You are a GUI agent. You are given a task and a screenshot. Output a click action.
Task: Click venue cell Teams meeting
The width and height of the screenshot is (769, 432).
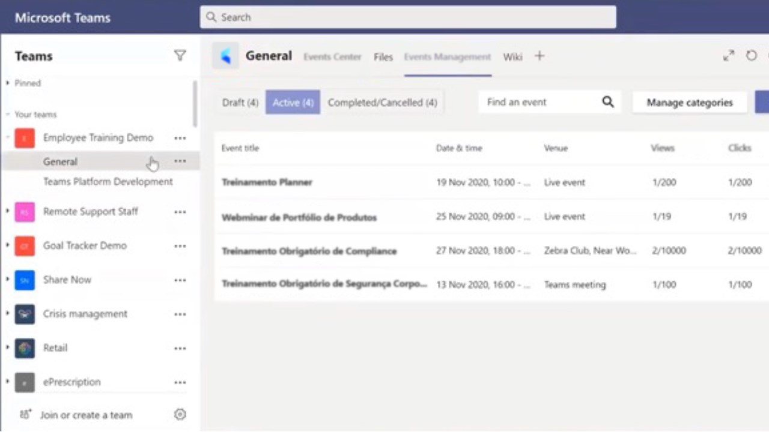[575, 285]
